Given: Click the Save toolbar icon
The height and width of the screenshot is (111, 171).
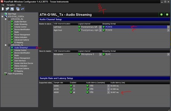Looking at the screenshot, I should coord(12,9).
